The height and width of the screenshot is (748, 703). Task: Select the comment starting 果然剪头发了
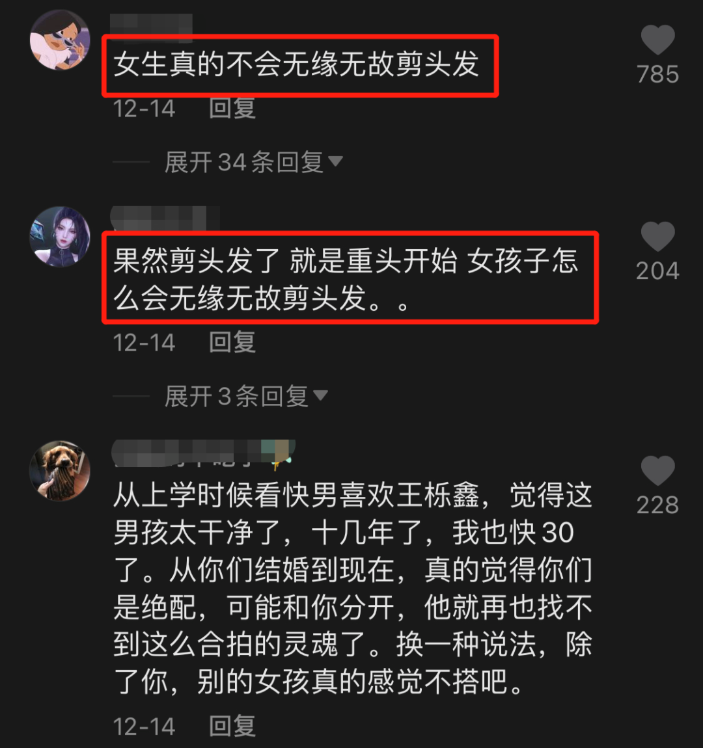pyautogui.click(x=346, y=280)
